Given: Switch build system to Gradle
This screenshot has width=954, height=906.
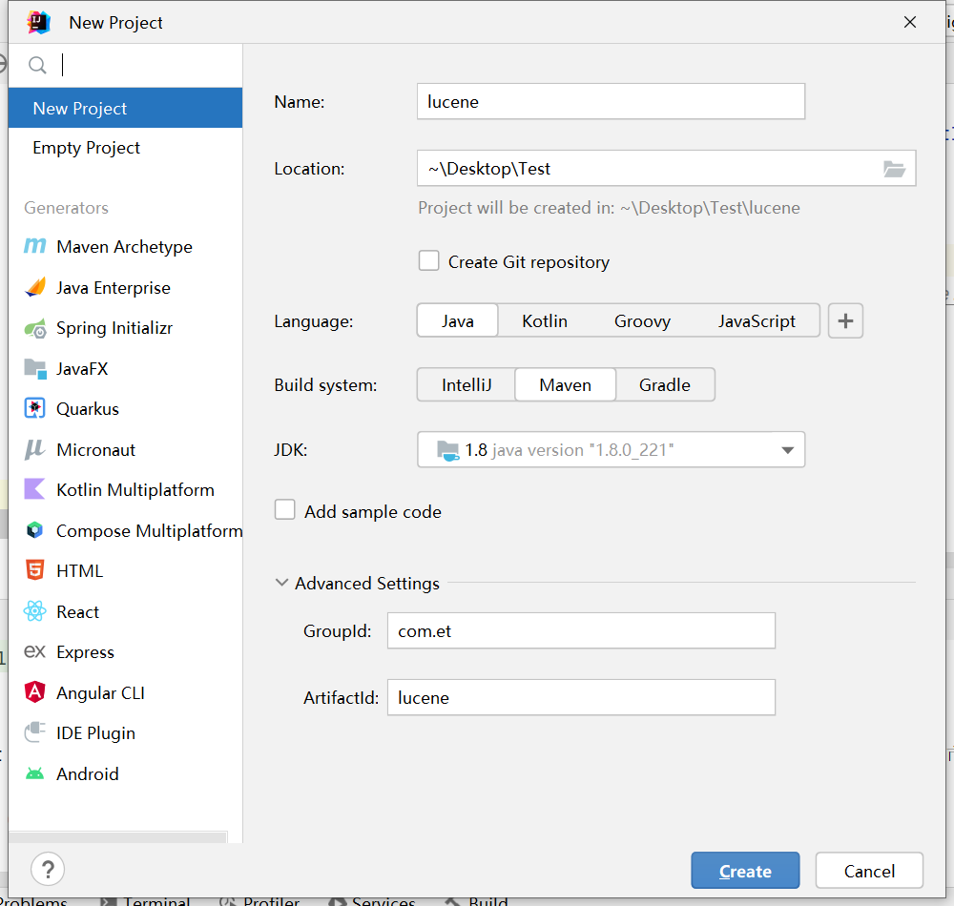Looking at the screenshot, I should pos(664,385).
